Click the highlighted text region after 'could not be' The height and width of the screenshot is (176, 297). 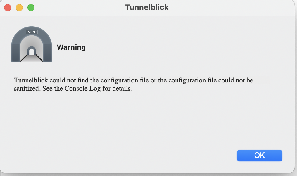coord(262,80)
